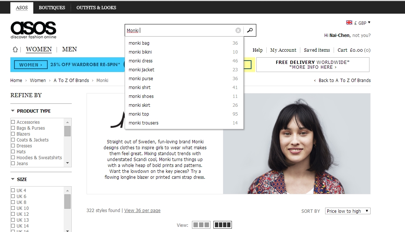Open the Sort By dropdown
The width and height of the screenshot is (405, 232).
[x=348, y=211]
